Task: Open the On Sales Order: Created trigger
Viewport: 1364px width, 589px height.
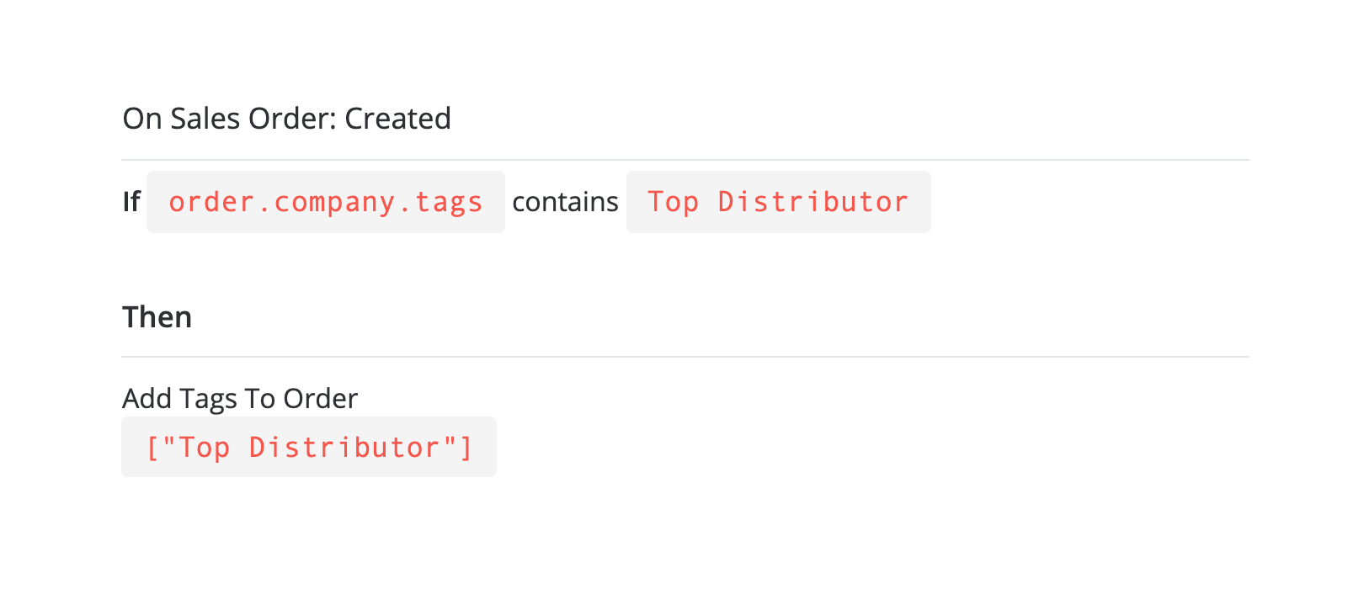Action: point(287,119)
